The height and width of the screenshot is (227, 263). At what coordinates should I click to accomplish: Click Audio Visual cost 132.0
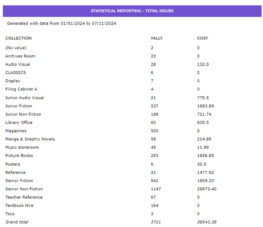click(x=203, y=64)
